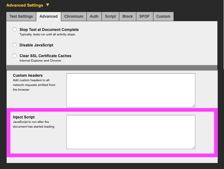Click the Inject Script textarea resize handle
This screenshot has width=224, height=169.
click(x=193, y=147)
